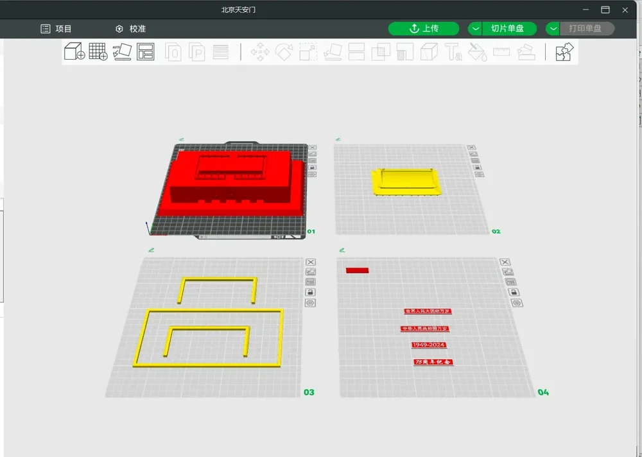Screen dimensions: 642x457
Task: Expand the slice plate (切片单盘) dropdown arrow
Action: click(x=474, y=28)
